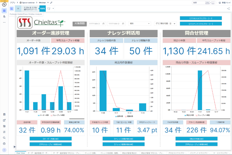
Task: Expand the Webinar breadcrumb dropdown arrow
Action: pyautogui.click(x=48, y=3)
